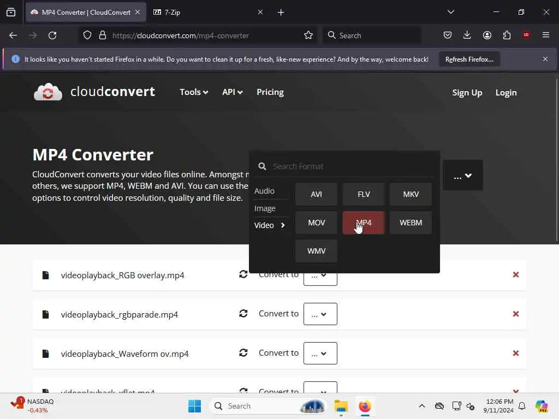Close the 7-Zip tab
The image size is (559, 419).
coord(260,12)
